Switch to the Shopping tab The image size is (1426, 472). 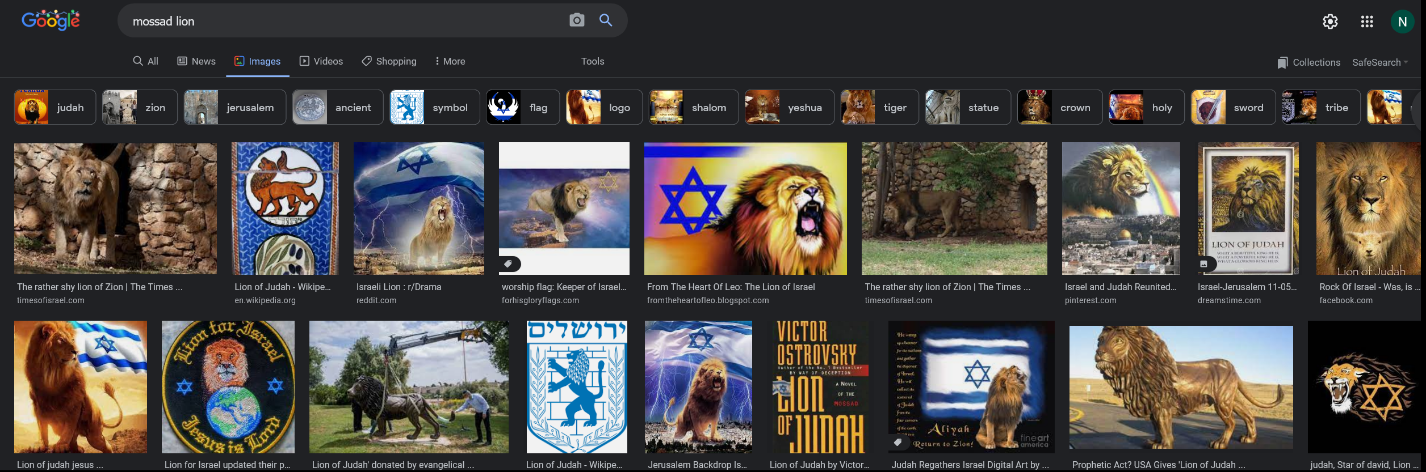389,61
